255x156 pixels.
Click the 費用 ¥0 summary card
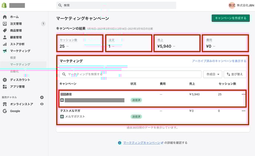[x=225, y=43]
